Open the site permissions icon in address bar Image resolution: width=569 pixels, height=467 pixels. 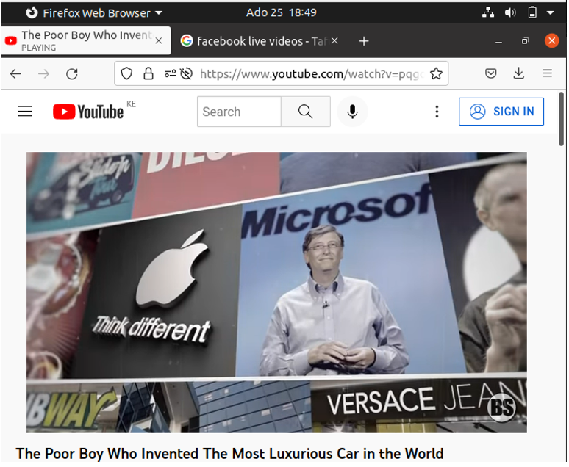pyautogui.click(x=171, y=73)
